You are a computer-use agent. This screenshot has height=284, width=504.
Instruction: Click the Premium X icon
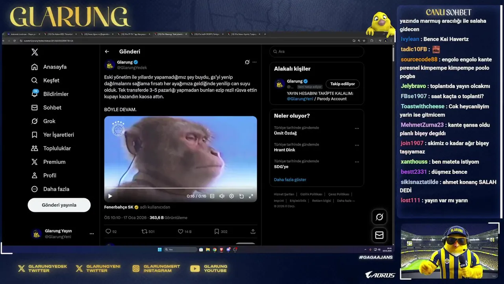pyautogui.click(x=35, y=162)
